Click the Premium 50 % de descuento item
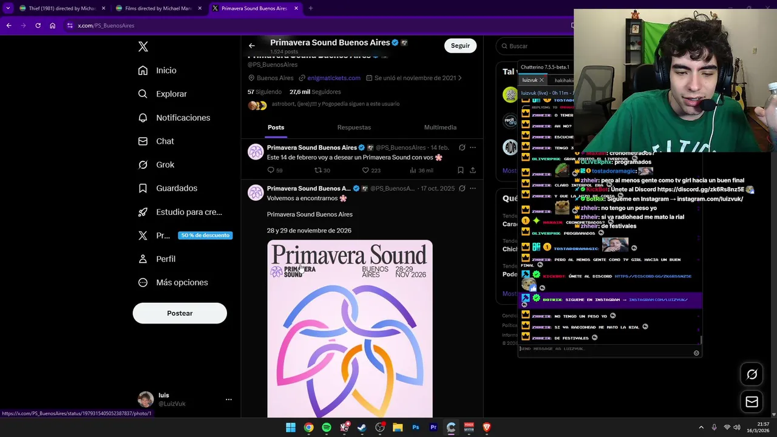The image size is (777, 437). [185, 235]
